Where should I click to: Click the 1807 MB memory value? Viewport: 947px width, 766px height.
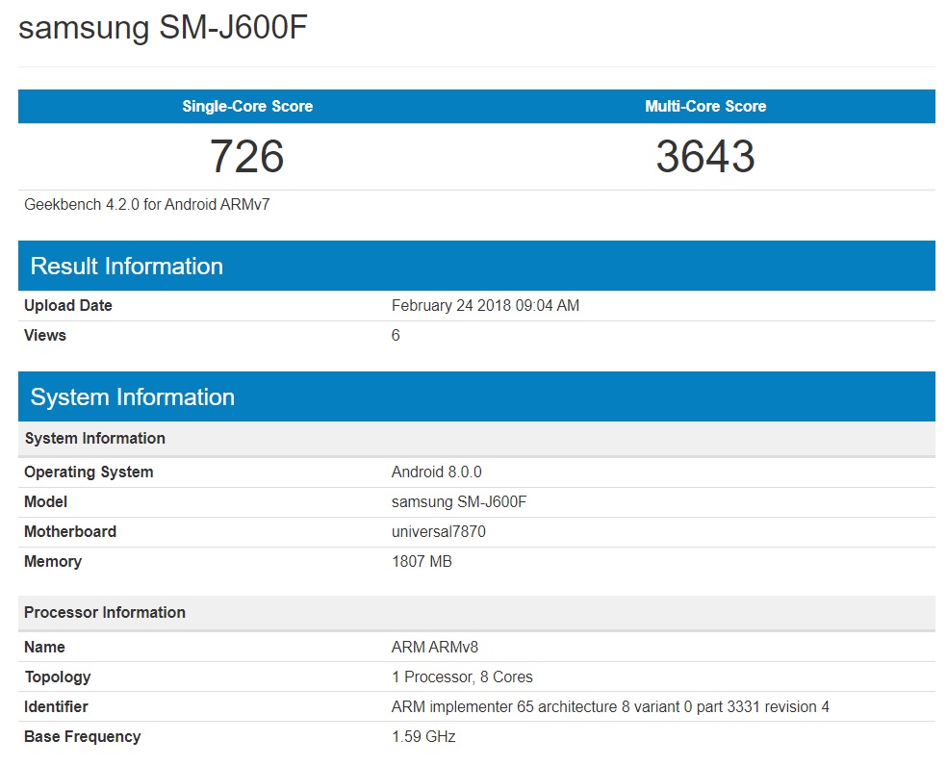tap(422, 562)
